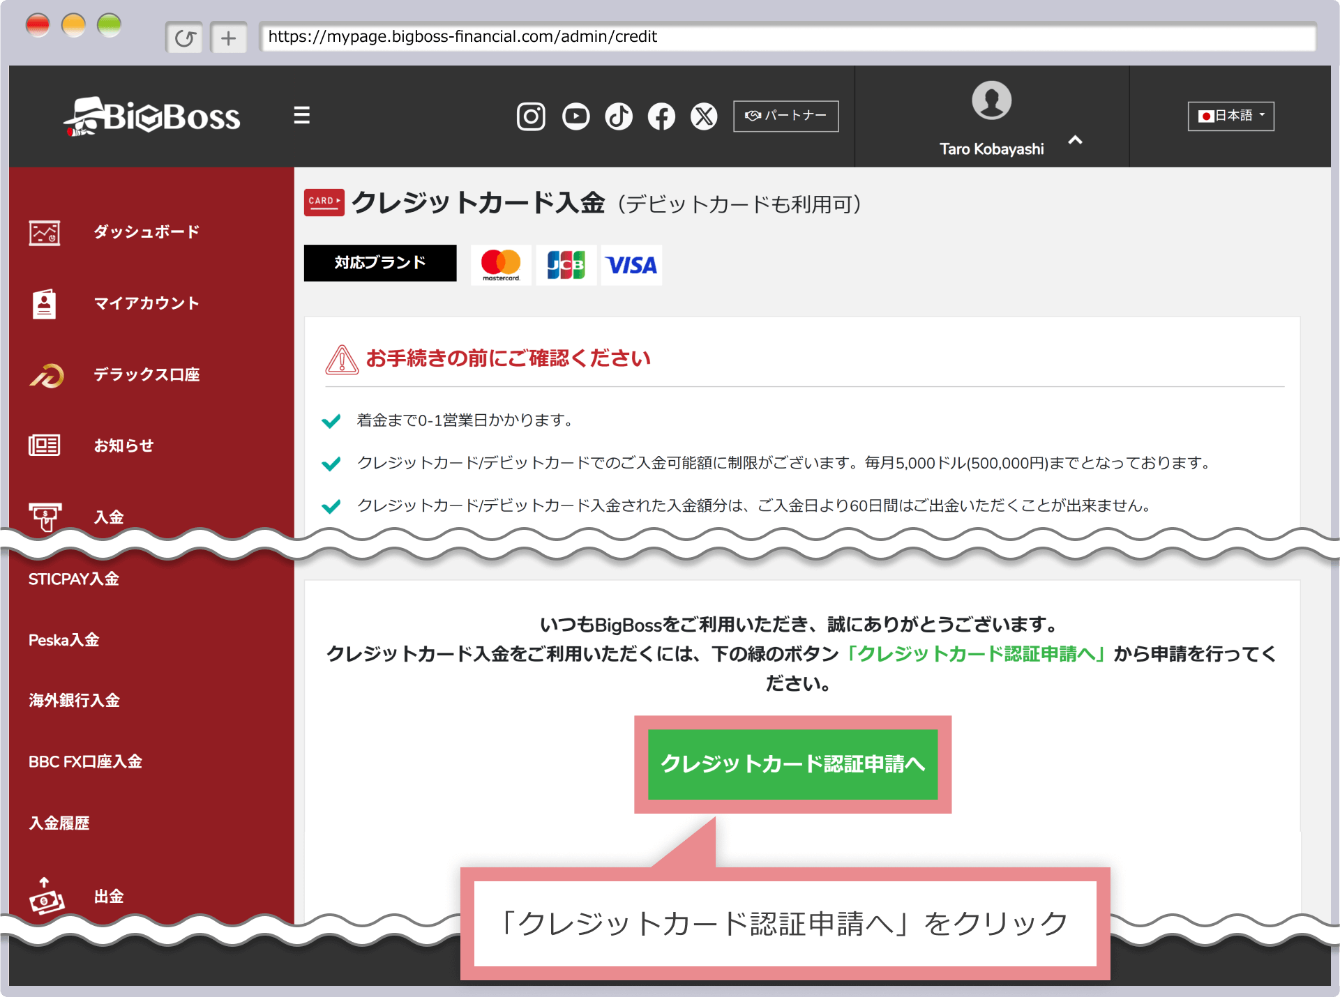Click the パートナー button
Image resolution: width=1340 pixels, height=997 pixels.
tap(785, 116)
